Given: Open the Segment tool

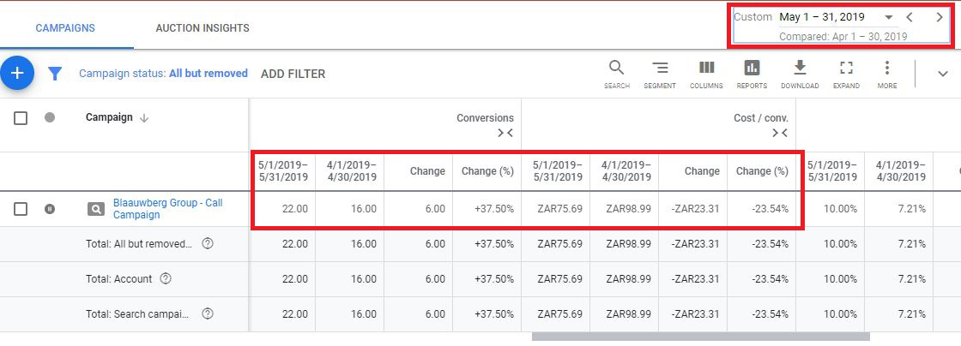Looking at the screenshot, I should coord(660,69).
